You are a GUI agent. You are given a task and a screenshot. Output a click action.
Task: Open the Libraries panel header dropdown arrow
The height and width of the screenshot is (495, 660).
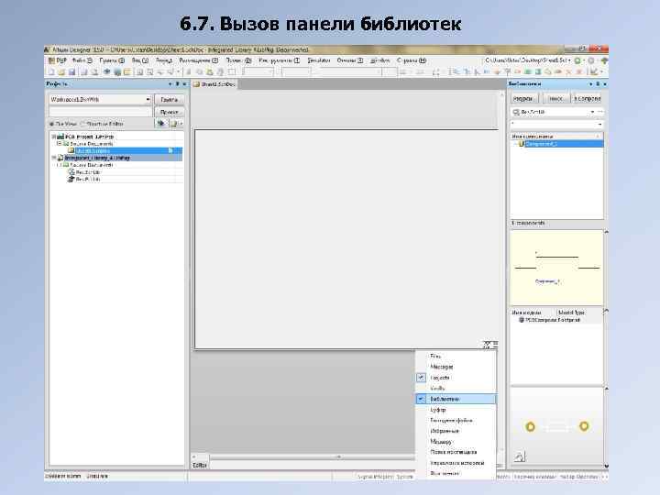[590, 83]
